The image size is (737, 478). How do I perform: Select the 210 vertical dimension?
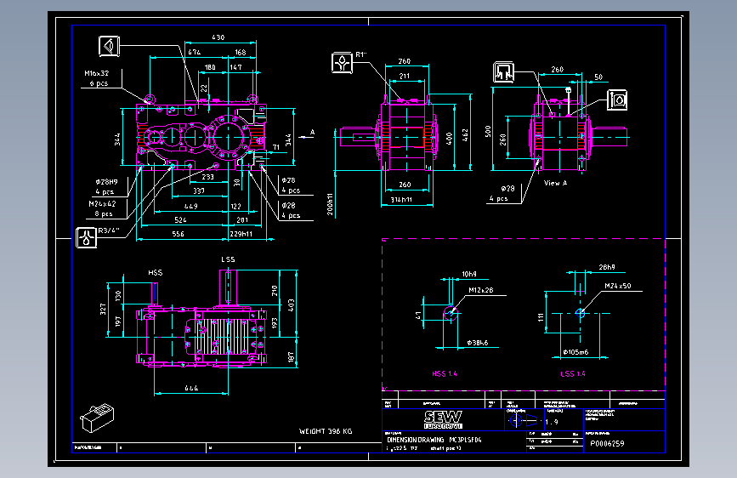click(275, 291)
